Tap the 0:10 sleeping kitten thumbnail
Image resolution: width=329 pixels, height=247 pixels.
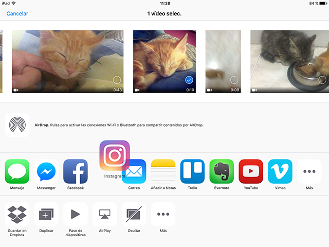pos(164,62)
